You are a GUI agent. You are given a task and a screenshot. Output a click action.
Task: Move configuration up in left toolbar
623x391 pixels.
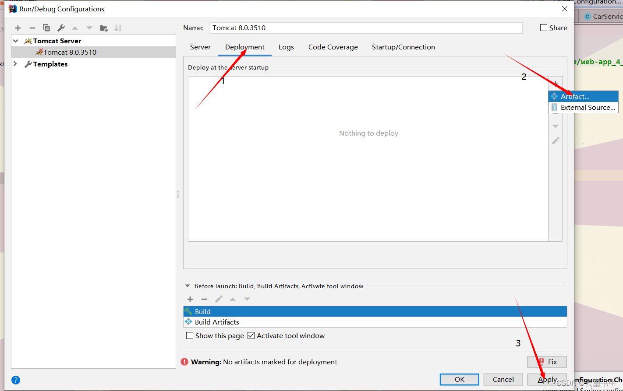(75, 28)
